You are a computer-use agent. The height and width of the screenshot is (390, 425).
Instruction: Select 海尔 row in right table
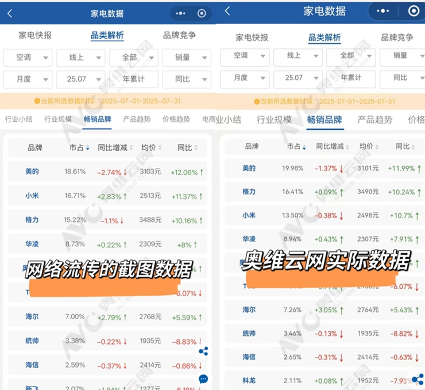322,310
